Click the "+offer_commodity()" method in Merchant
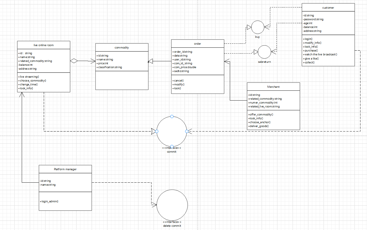 tap(261, 114)
